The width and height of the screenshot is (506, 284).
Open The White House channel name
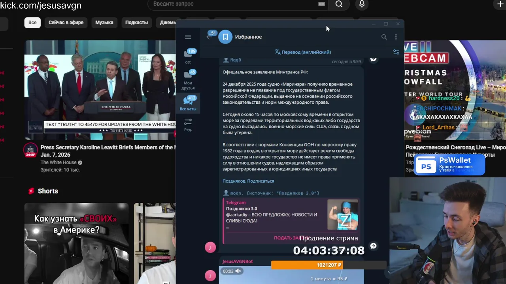[x=59, y=163]
